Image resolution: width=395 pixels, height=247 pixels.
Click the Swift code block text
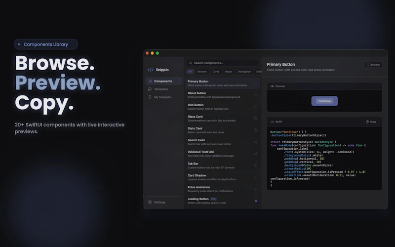tap(318, 159)
